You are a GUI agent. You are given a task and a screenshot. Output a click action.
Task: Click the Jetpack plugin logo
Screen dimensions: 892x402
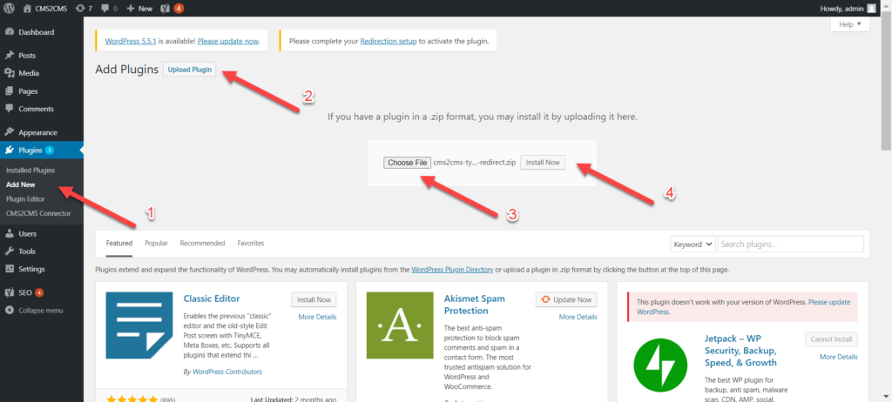pyautogui.click(x=661, y=365)
